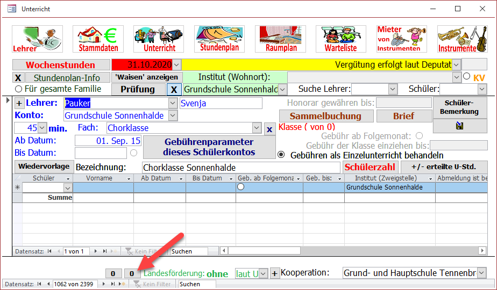Toggle the KV radio button
Image resolution: width=497 pixels, height=290 pixels.
click(x=466, y=76)
